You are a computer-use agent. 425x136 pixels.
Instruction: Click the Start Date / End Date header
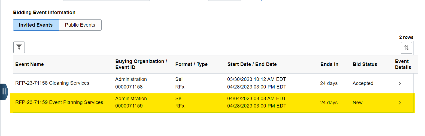[x=252, y=64]
